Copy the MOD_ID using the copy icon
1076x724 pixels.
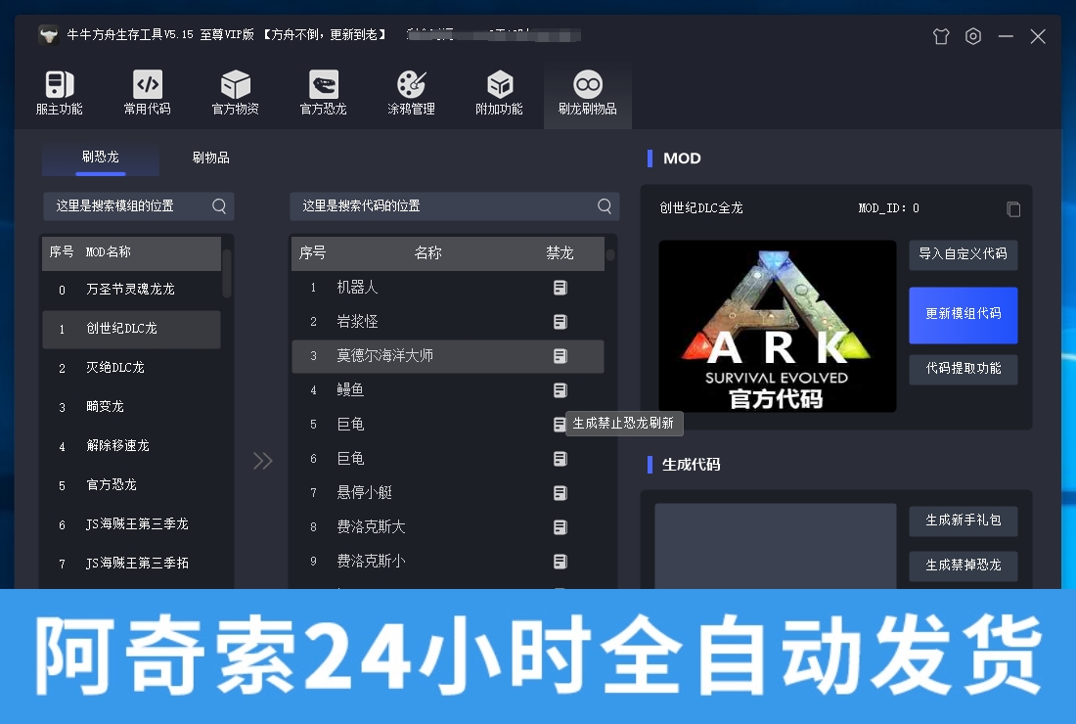click(x=1013, y=208)
